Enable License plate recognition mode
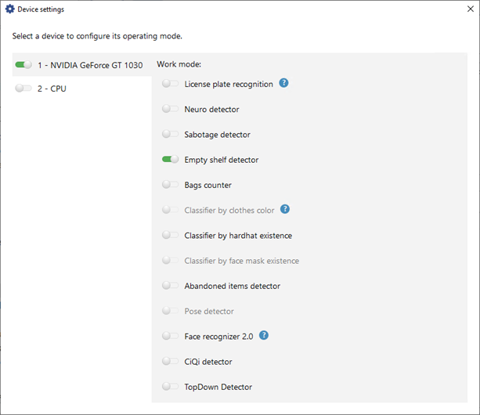Image resolution: width=480 pixels, height=415 pixels. pyautogui.click(x=170, y=84)
